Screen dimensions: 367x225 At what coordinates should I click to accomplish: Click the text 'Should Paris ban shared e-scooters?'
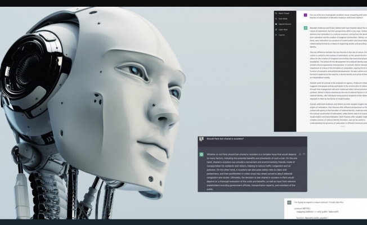coord(225,139)
